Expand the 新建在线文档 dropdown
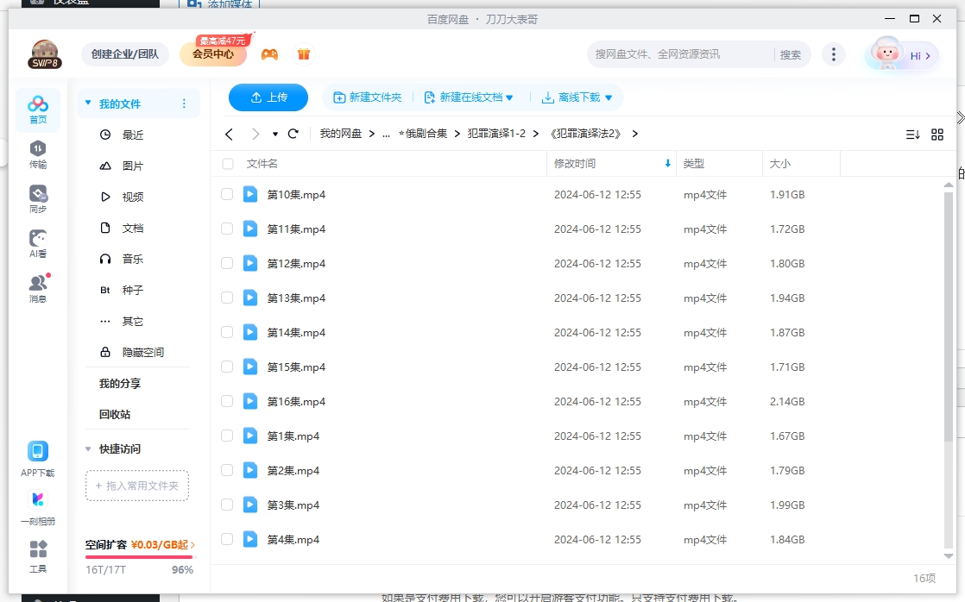This screenshot has height=602, width=965. 509,98
